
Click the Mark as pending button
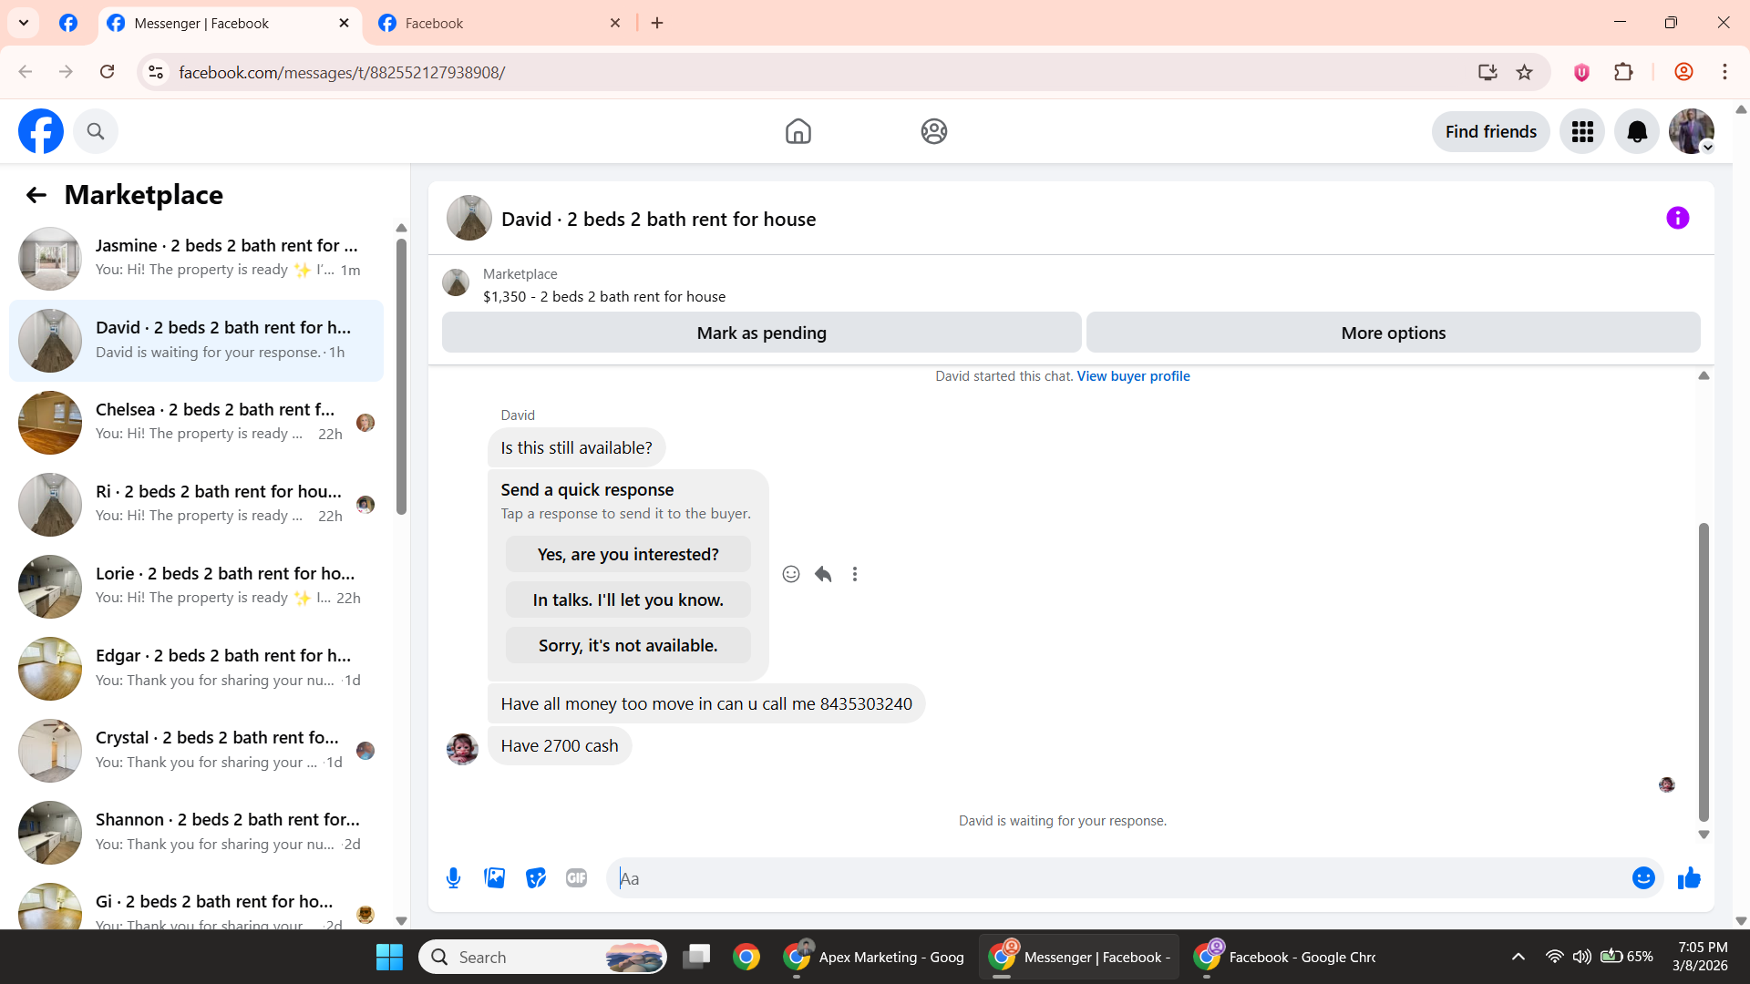[761, 333]
